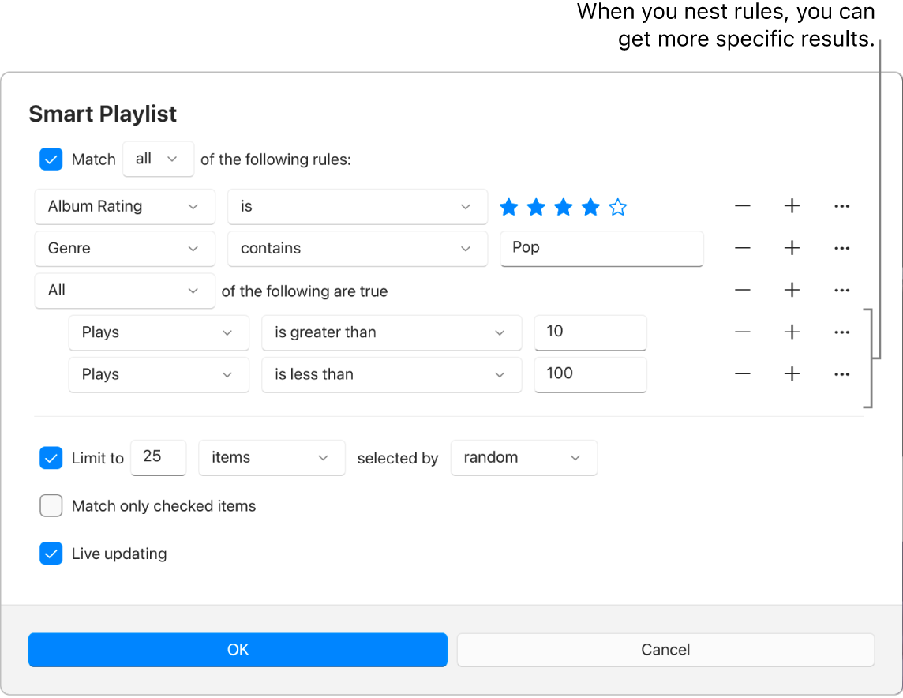Open the limit 'items' unit dropdown
The width and height of the screenshot is (903, 698).
[x=272, y=458]
